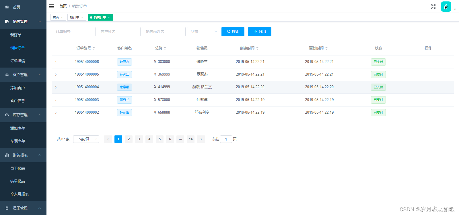
Task: Open the dropdown caret beside avatar
Action: coord(455,9)
